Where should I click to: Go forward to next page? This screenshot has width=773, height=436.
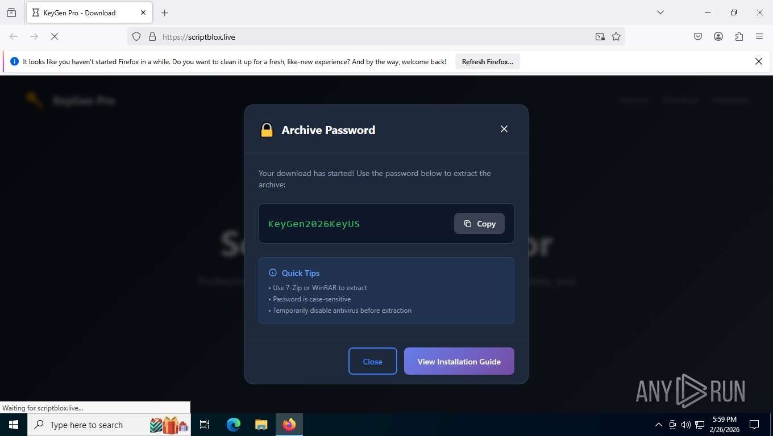[x=34, y=36]
